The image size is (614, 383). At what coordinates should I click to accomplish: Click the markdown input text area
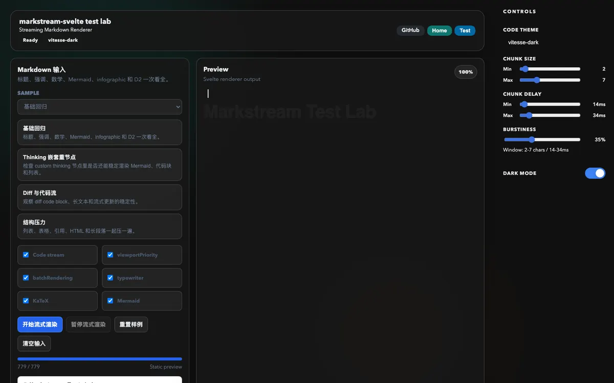coord(100,380)
